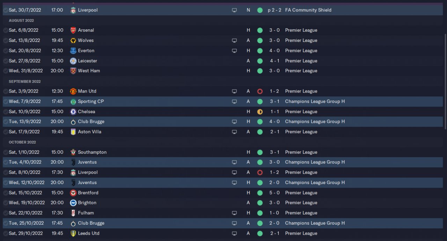Toggle check circle beside Sat, 3/9/2022 fixture
This screenshot has width=447, height=241.
[x=6, y=91]
